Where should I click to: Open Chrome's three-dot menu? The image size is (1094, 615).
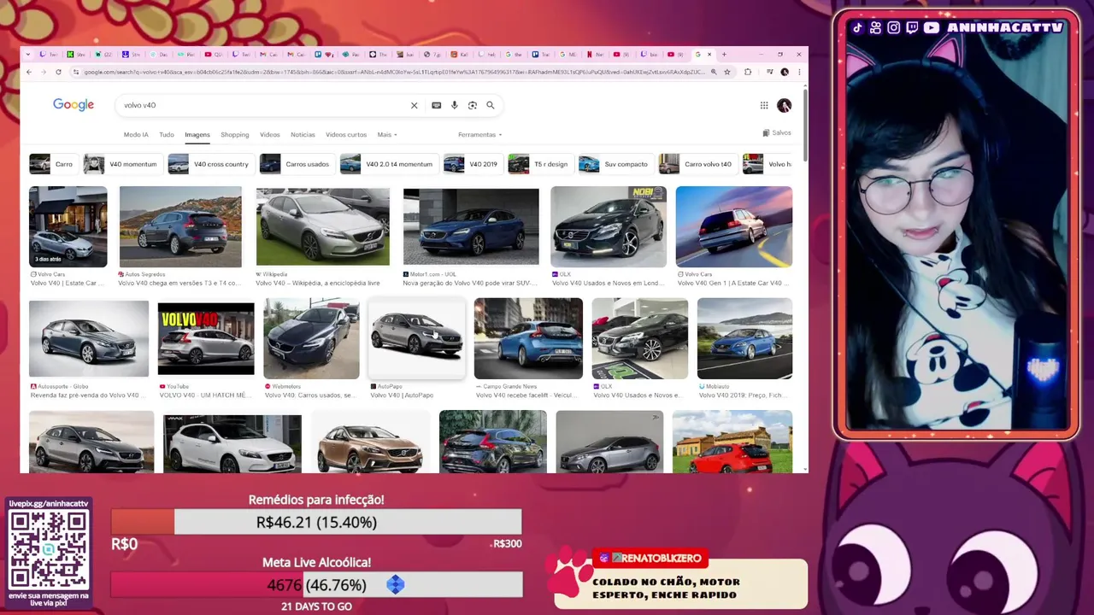800,72
